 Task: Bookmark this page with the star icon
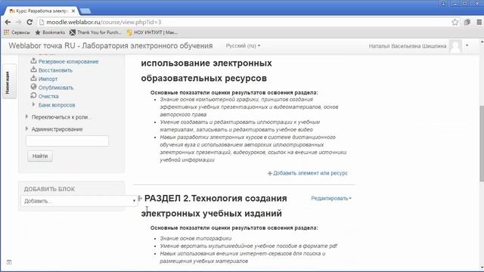455,22
